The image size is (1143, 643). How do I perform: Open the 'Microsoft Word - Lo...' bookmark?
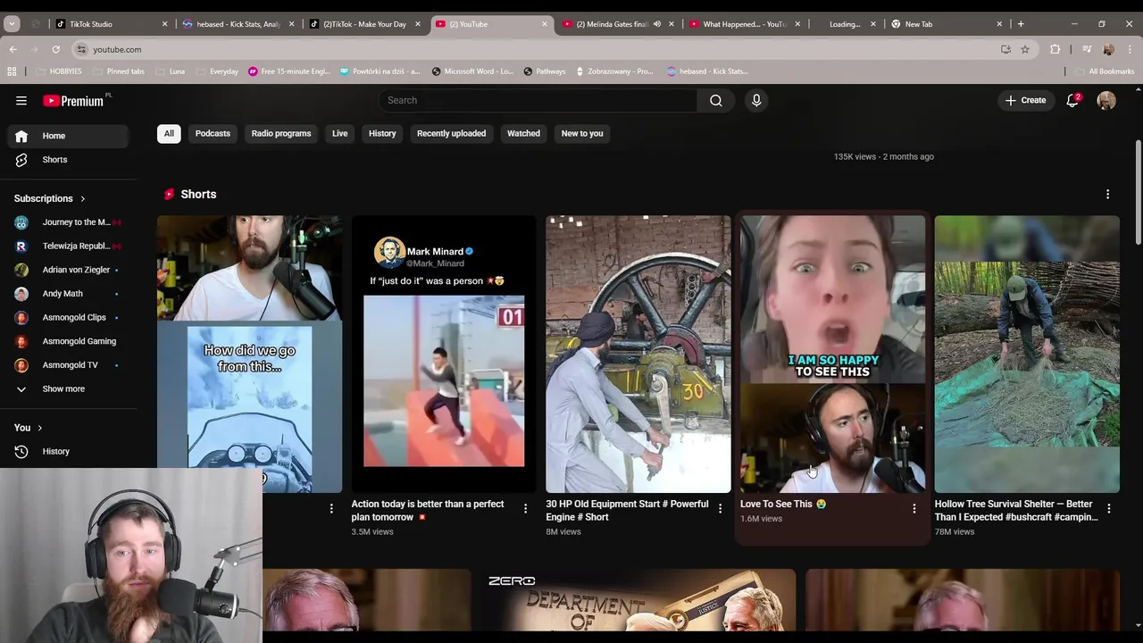472,71
